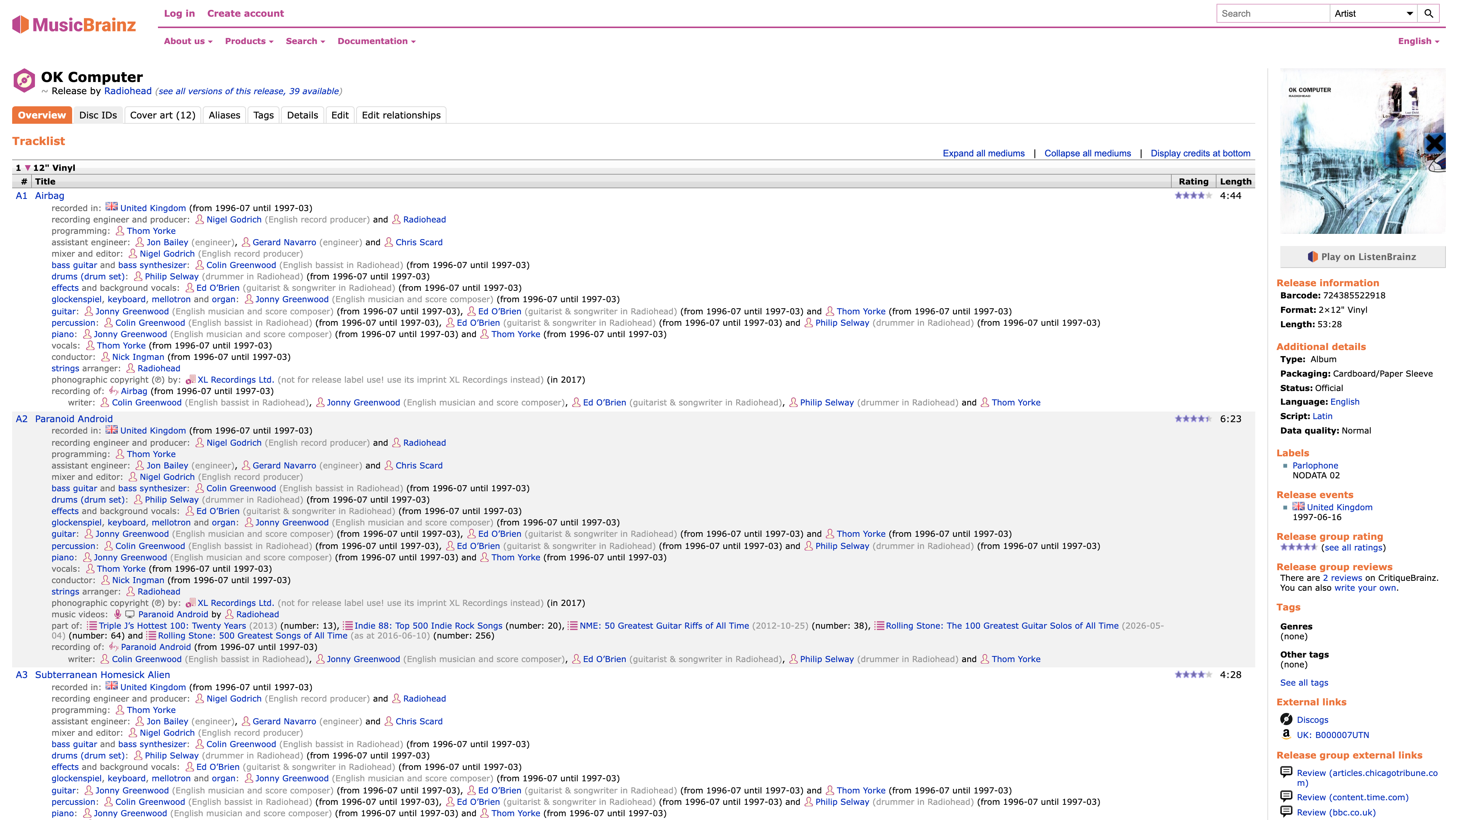The width and height of the screenshot is (1458, 820).
Task: Click the OK Computer cover art thumbnail
Action: 1362,151
